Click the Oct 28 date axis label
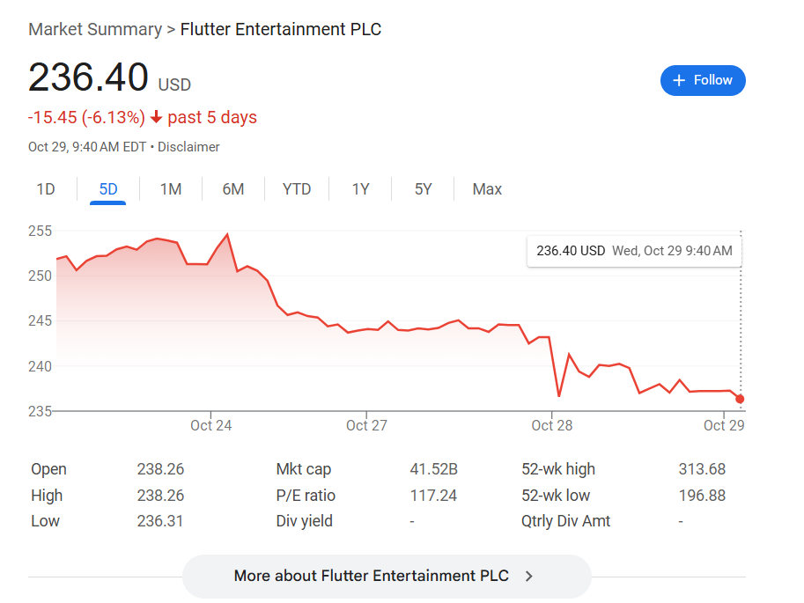Viewport: 804px width, 603px height. pyautogui.click(x=552, y=426)
